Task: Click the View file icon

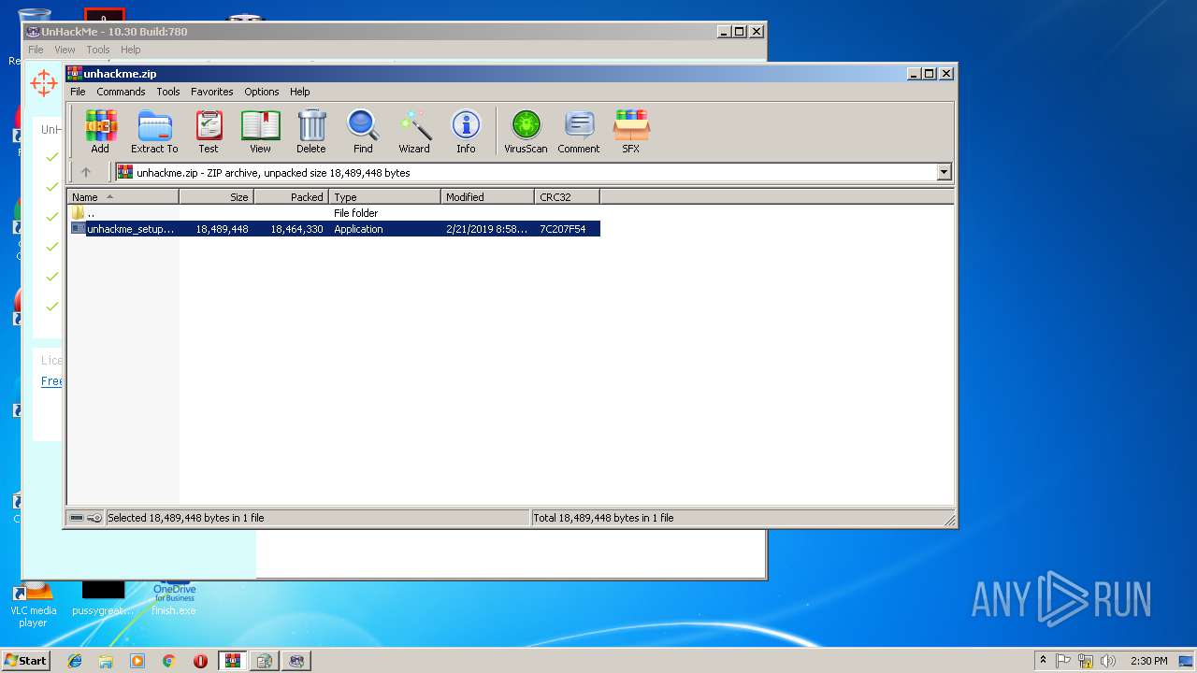Action: tap(260, 131)
